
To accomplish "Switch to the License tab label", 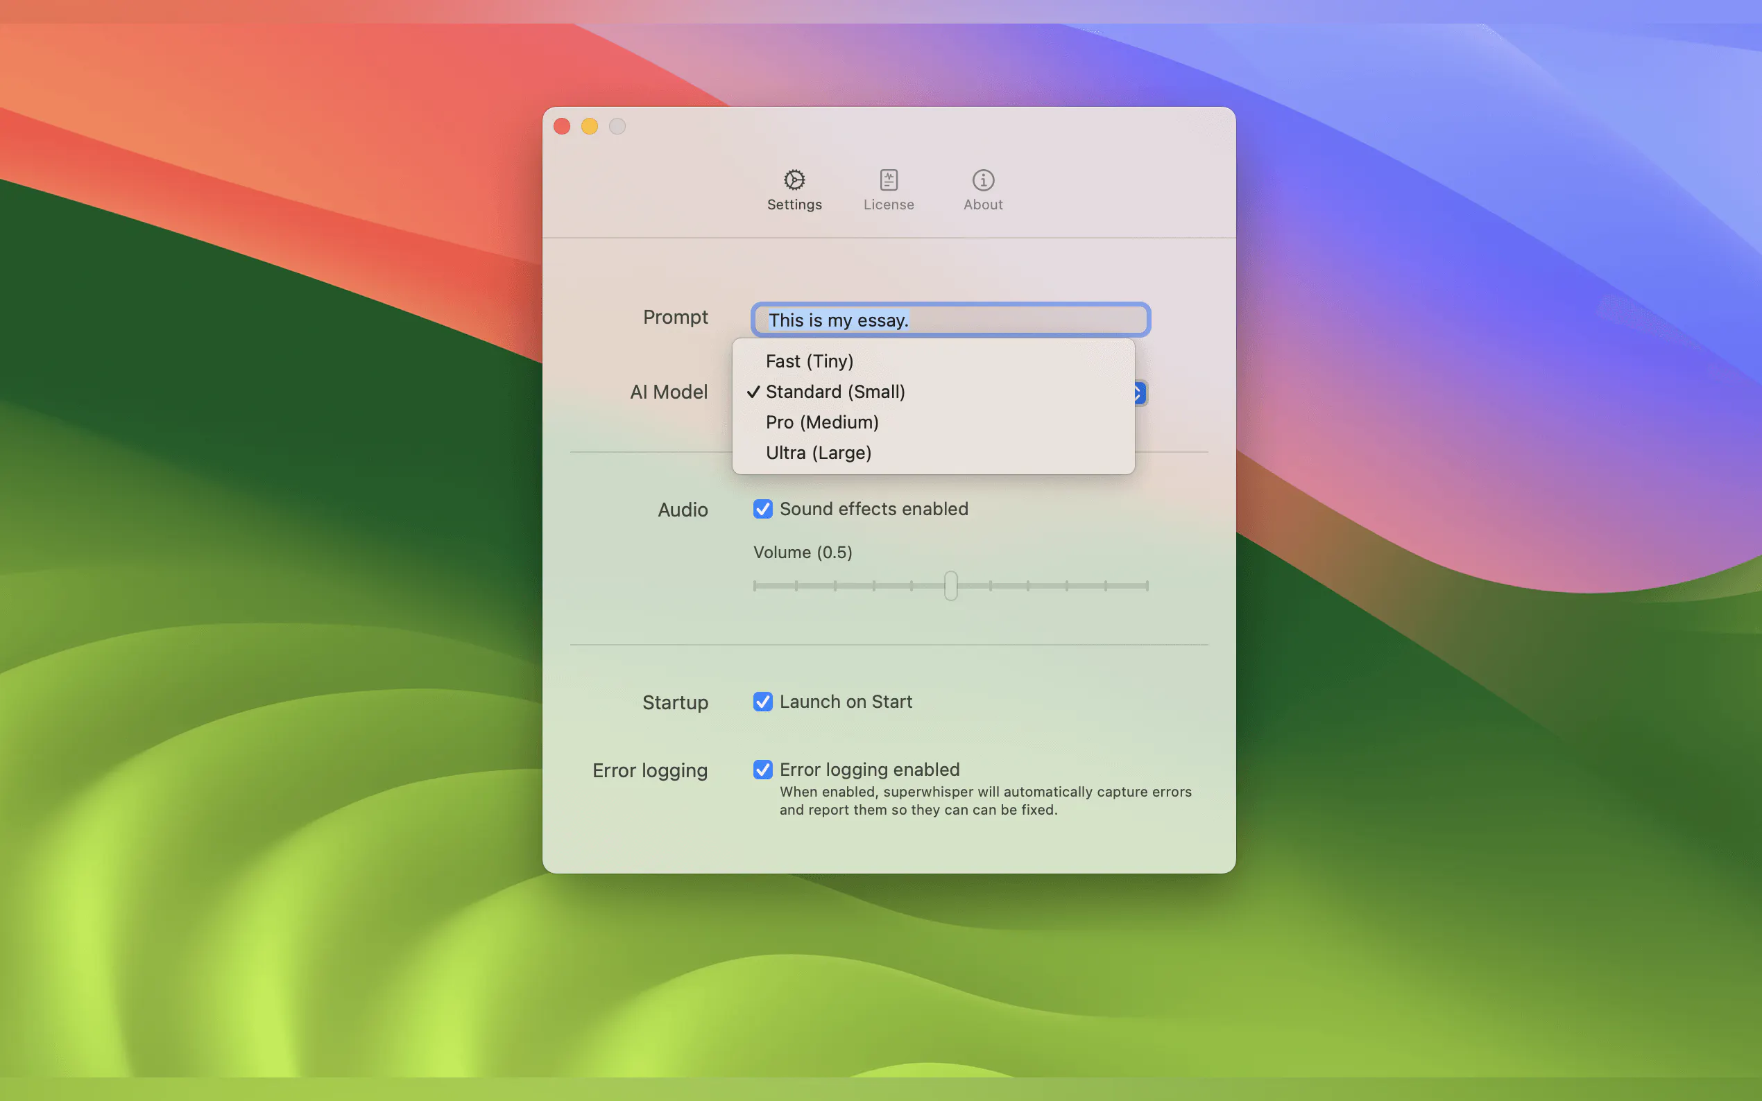I will coord(889,205).
